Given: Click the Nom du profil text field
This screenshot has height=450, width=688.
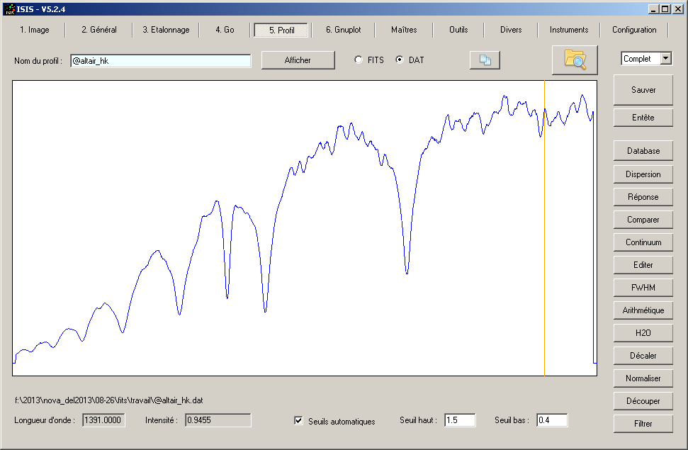Looking at the screenshot, I should coord(160,61).
